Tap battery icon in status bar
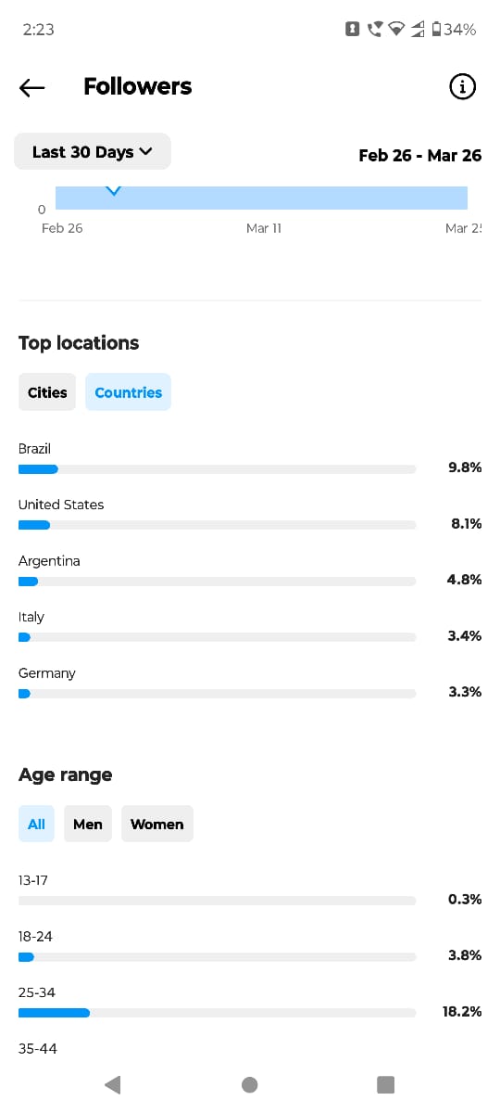500x1113 pixels. 436,30
